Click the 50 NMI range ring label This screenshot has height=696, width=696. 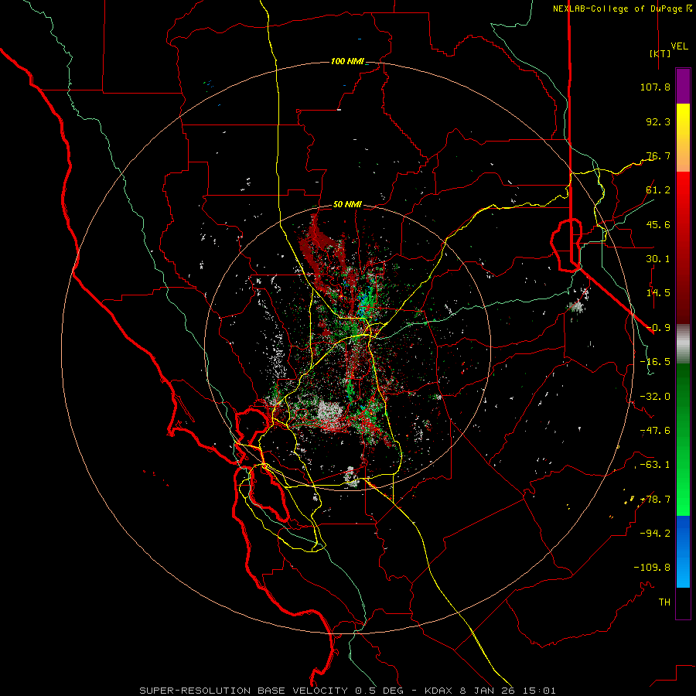(x=347, y=205)
